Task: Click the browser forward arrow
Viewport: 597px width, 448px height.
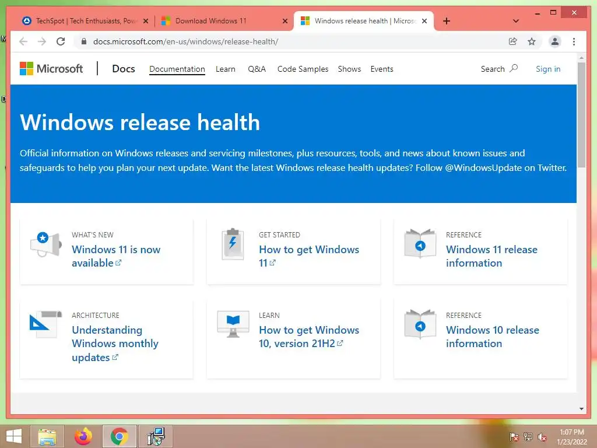Action: point(42,41)
